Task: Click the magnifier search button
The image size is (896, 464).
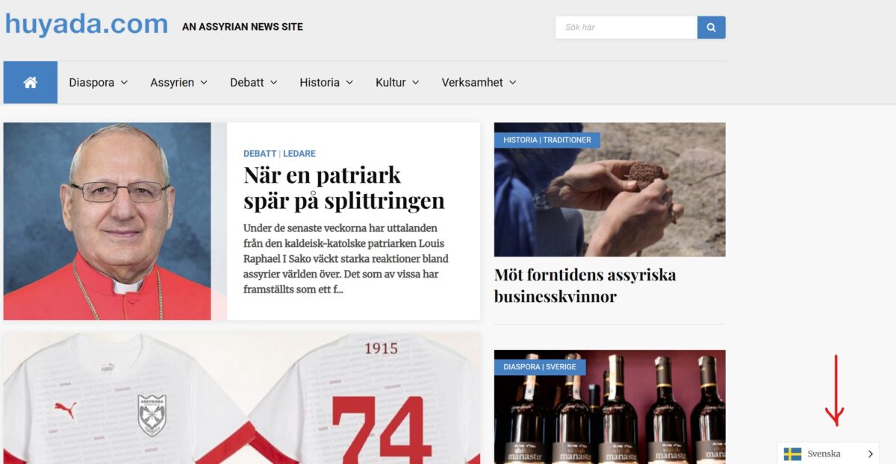Action: (x=711, y=28)
